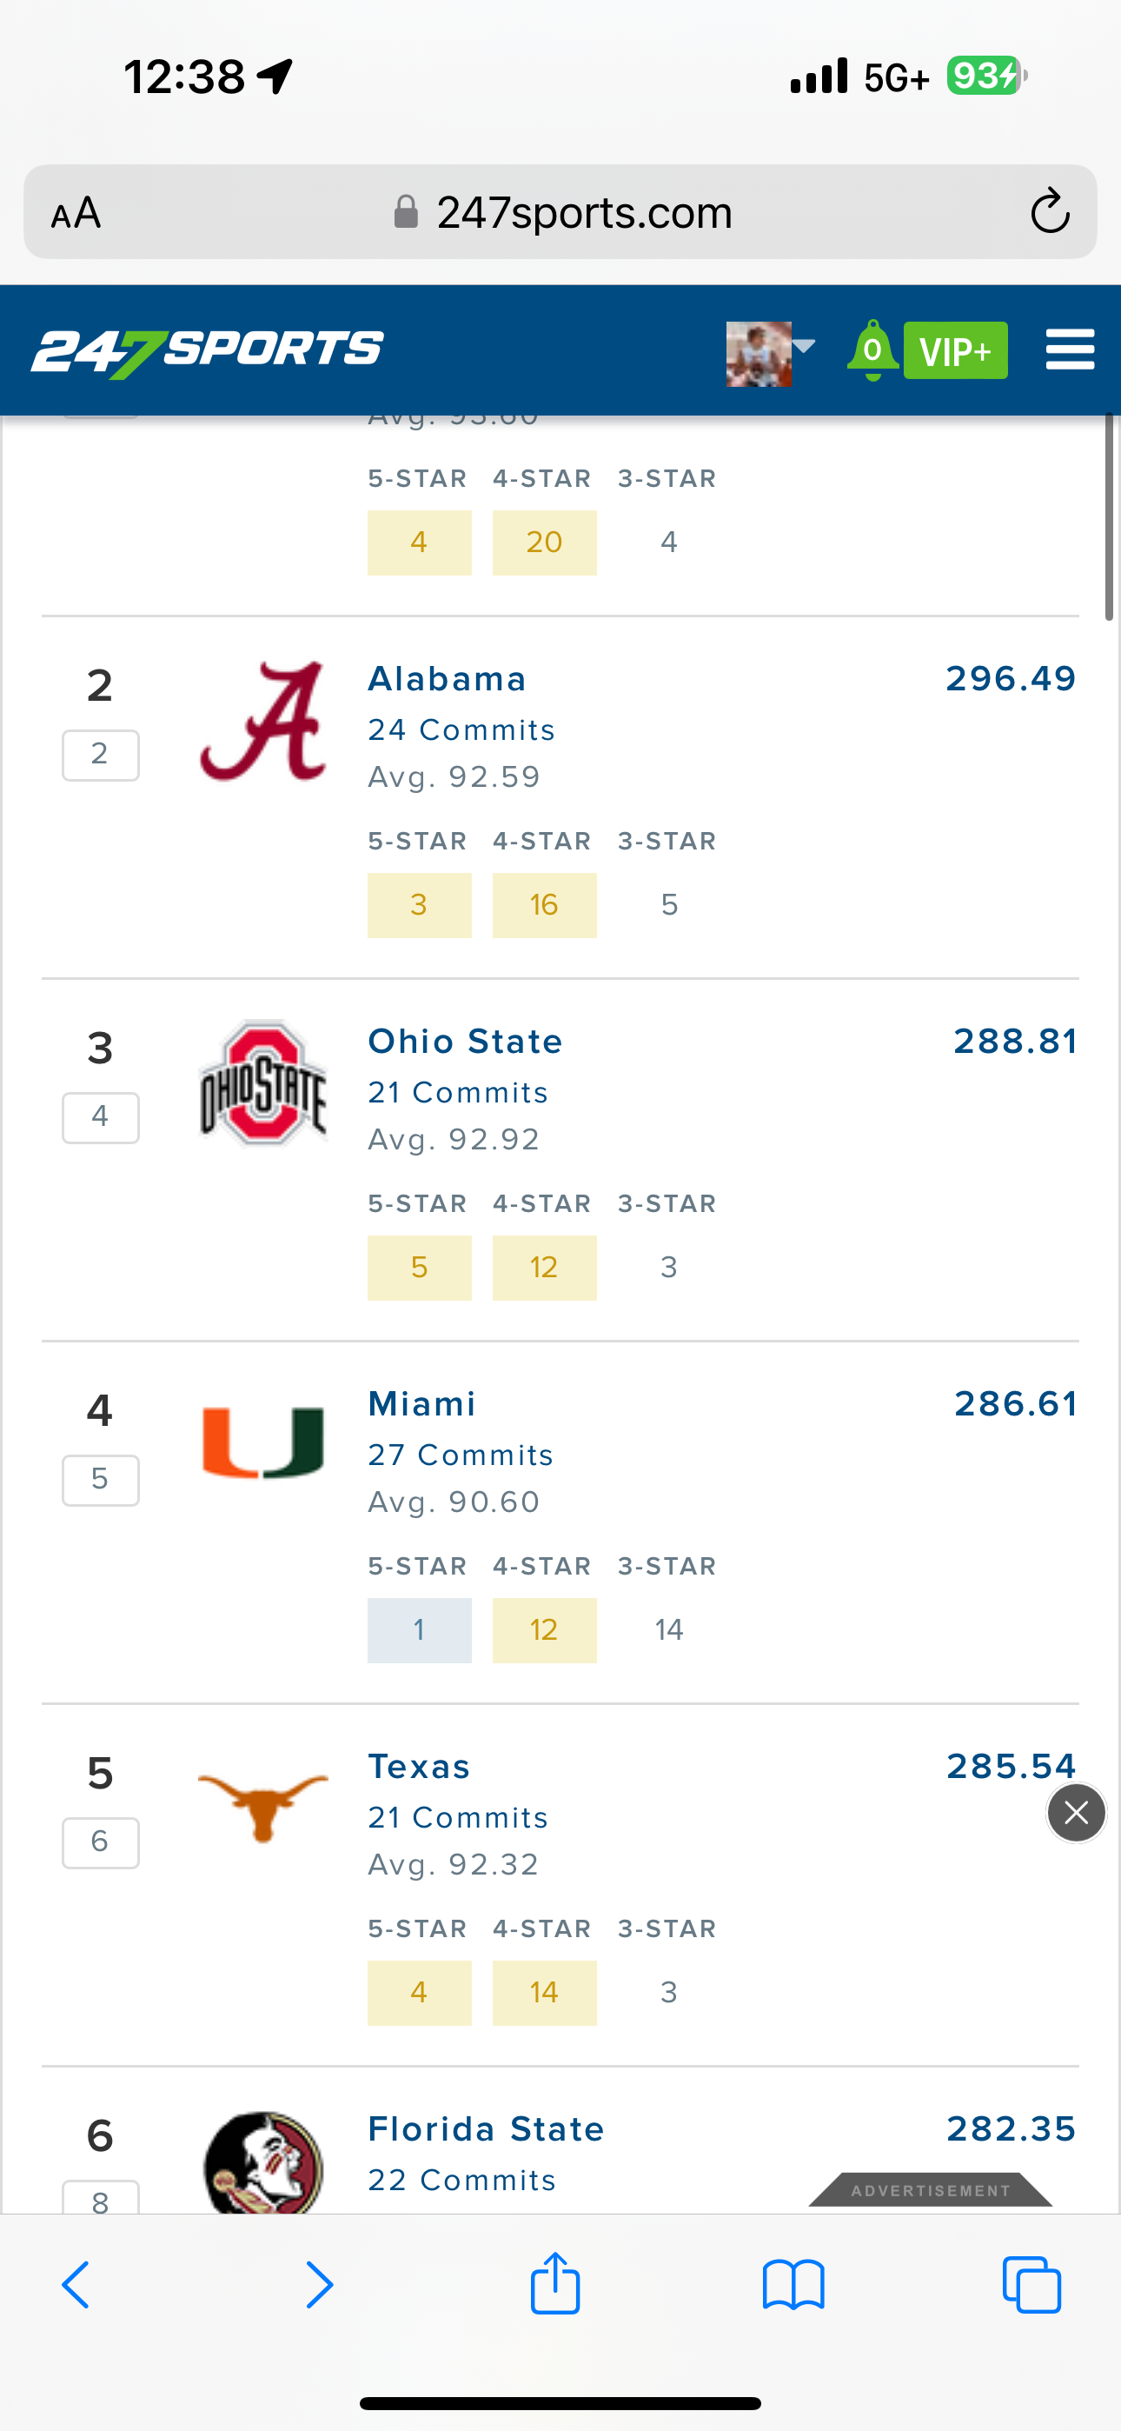The width and height of the screenshot is (1121, 2431).
Task: Open Ohio State's 21 Commits link
Action: pos(458,1093)
